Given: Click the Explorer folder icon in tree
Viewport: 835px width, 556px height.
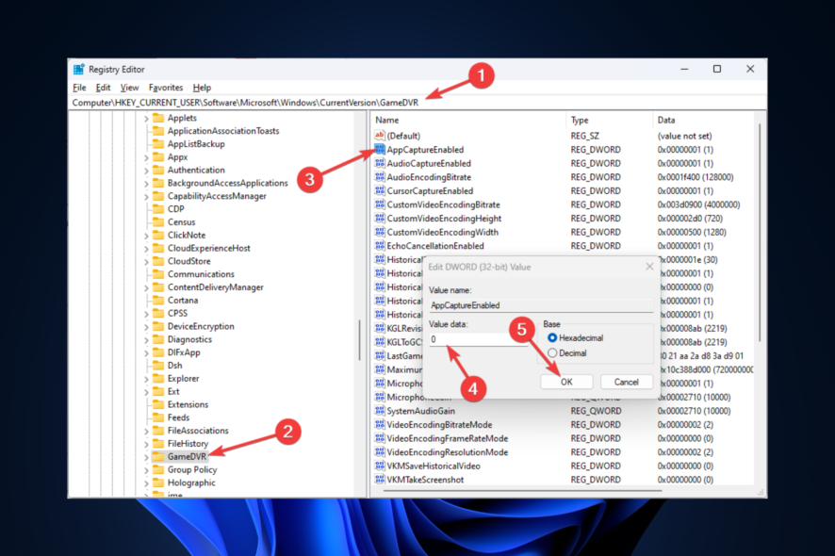Looking at the screenshot, I should click(158, 378).
